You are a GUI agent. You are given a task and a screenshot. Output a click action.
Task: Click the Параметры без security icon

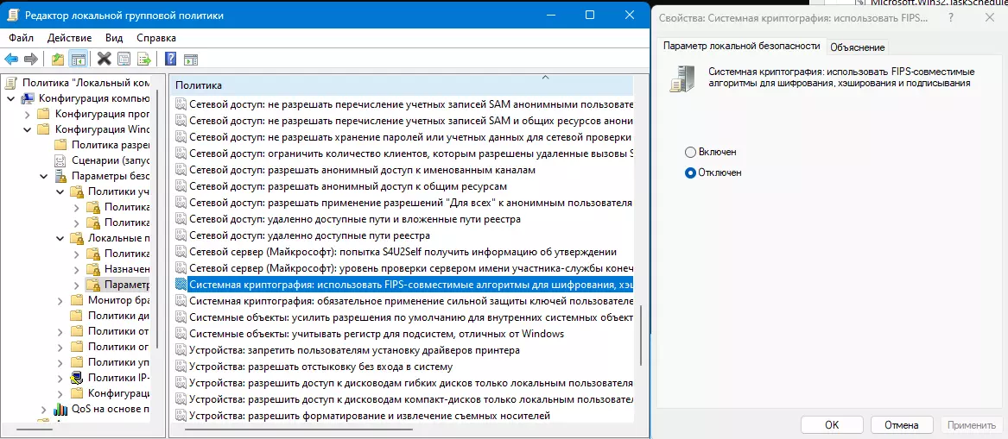click(61, 176)
